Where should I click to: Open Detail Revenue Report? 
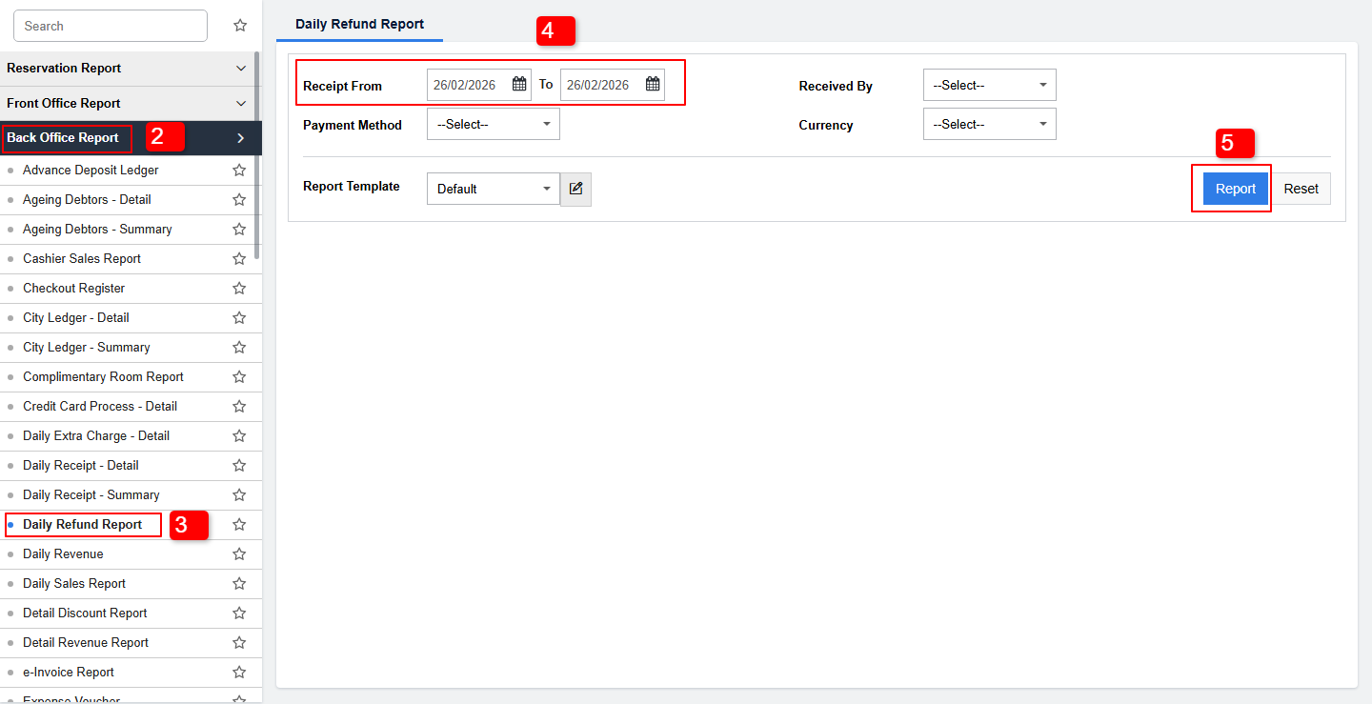coord(86,643)
